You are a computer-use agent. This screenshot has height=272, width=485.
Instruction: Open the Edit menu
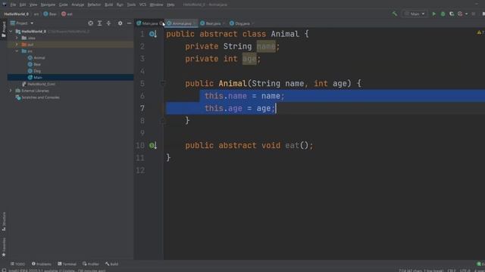coord(23,5)
